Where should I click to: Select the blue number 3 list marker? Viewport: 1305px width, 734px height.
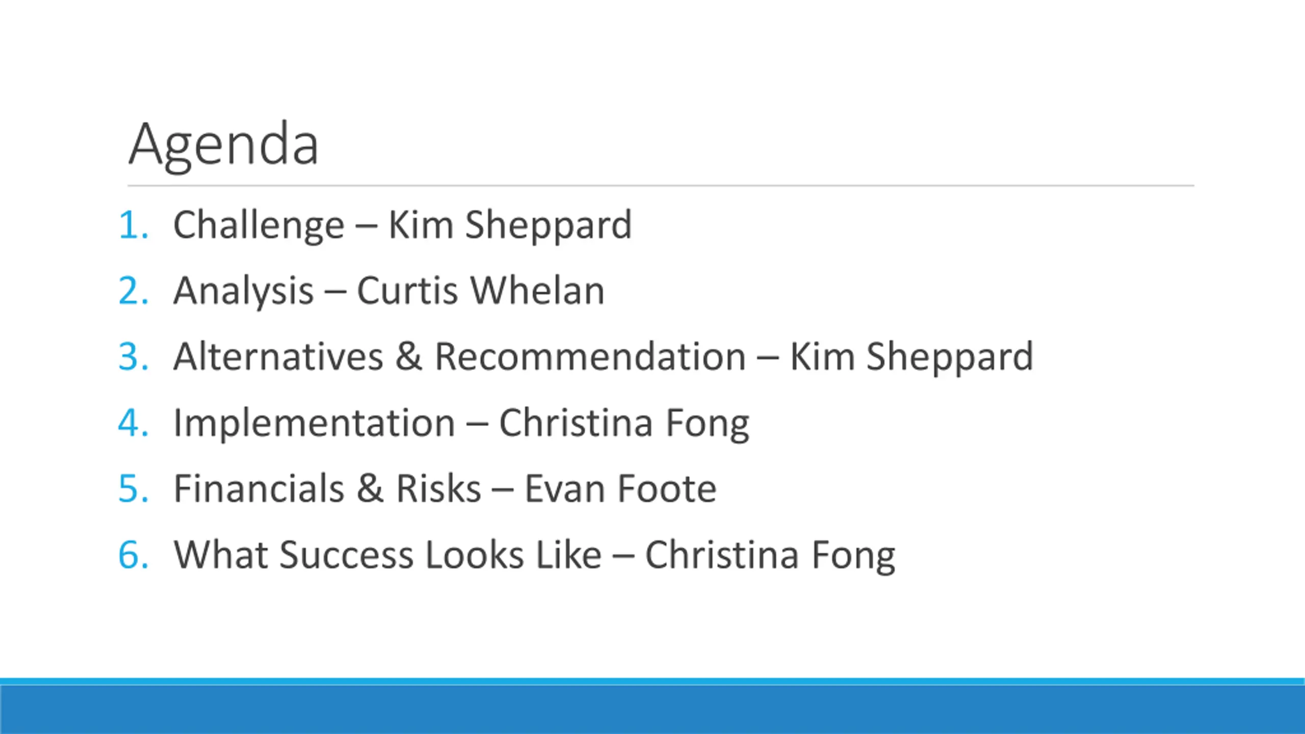pyautogui.click(x=134, y=356)
